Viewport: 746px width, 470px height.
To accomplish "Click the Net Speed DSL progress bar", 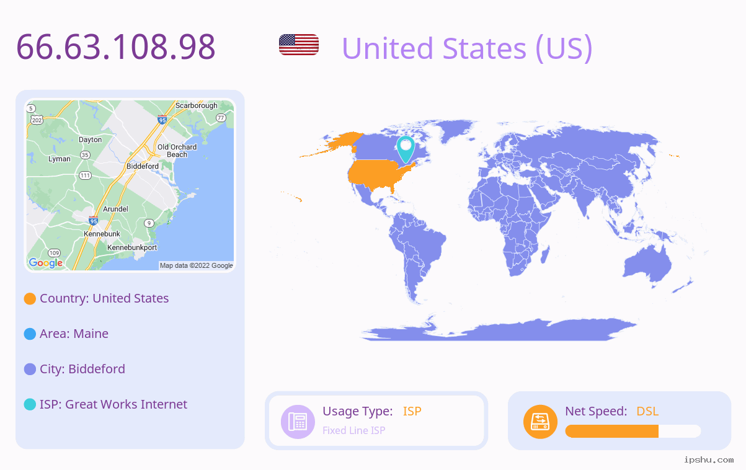I will [633, 432].
